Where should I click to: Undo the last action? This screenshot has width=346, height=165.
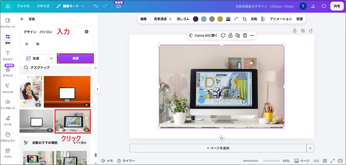coord(95,6)
